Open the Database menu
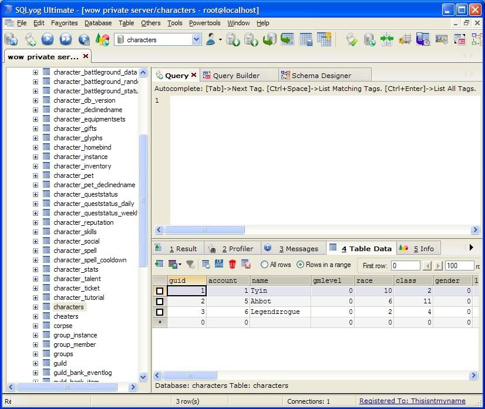The image size is (485, 409). pyautogui.click(x=98, y=23)
